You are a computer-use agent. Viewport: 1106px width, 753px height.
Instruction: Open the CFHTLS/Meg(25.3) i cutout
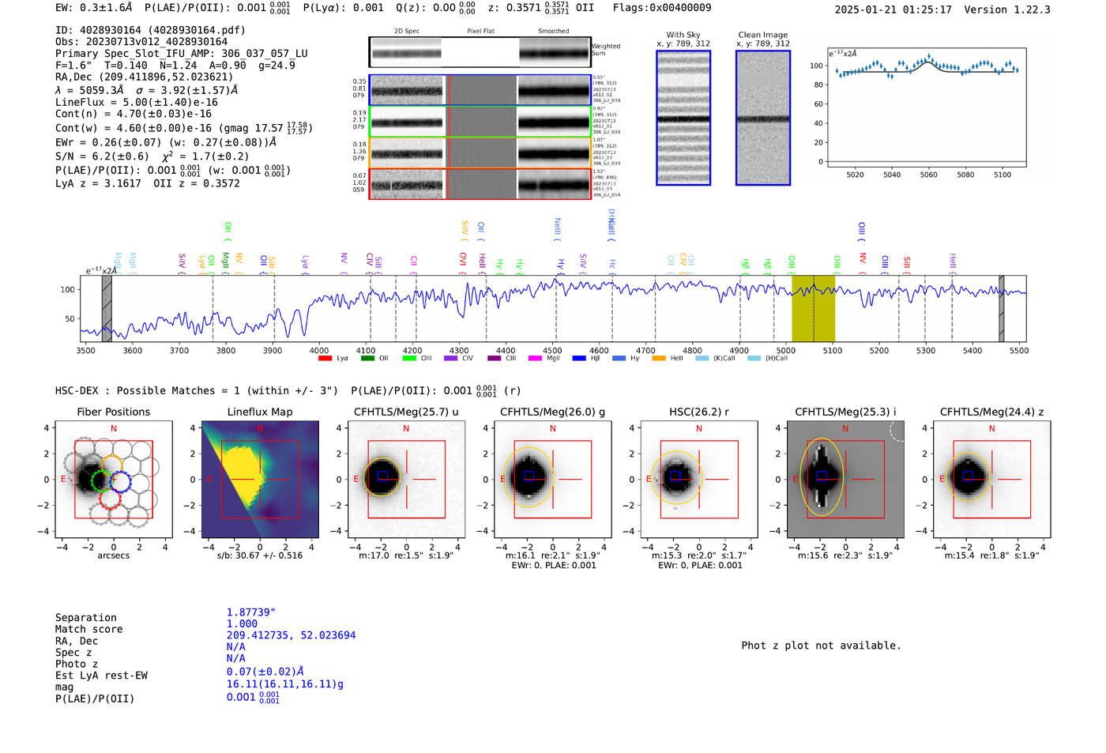click(x=845, y=480)
